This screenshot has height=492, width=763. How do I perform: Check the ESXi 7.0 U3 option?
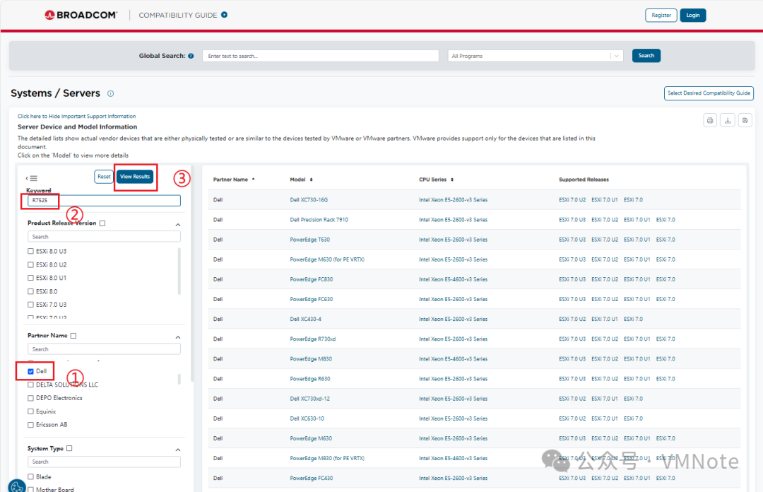[30, 305]
